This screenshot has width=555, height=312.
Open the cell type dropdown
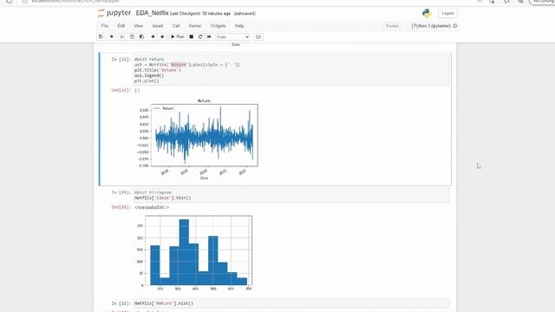pos(232,36)
